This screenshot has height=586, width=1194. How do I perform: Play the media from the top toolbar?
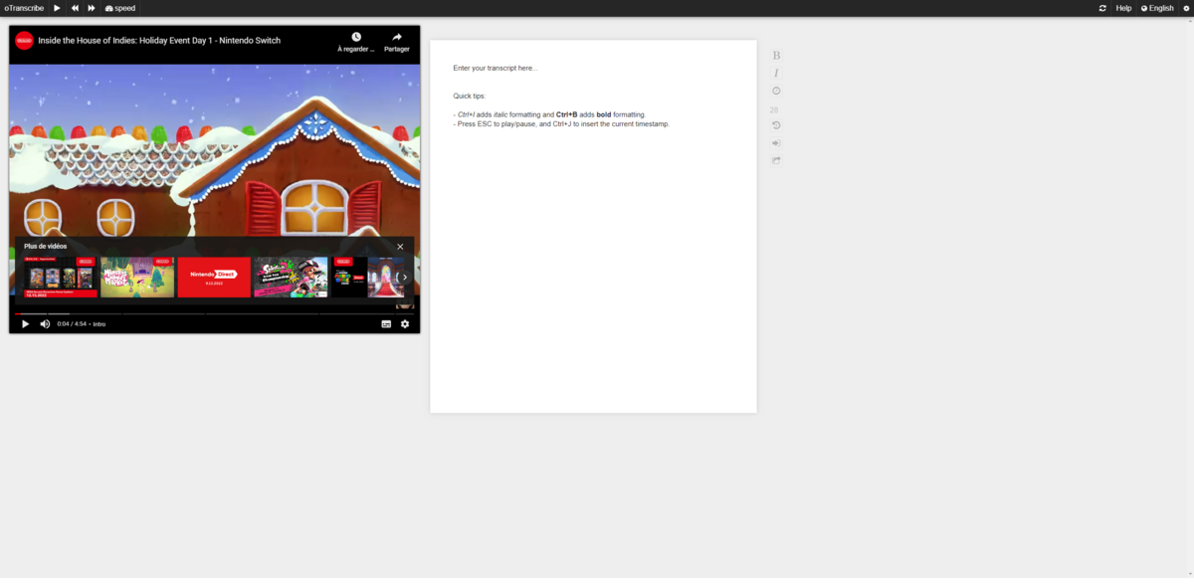(57, 8)
